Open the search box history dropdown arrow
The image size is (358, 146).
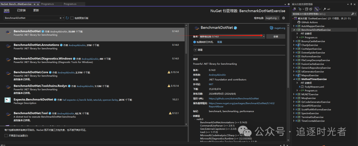click(x=63, y=18)
